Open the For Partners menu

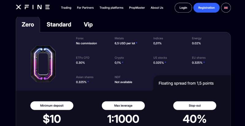(x=85, y=8)
